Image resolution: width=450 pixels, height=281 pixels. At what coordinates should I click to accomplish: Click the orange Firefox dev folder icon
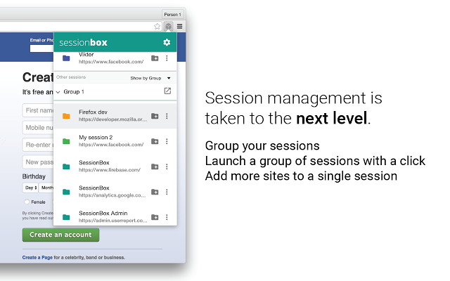(x=66, y=117)
